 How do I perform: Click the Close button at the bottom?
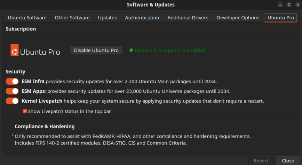click(288, 160)
